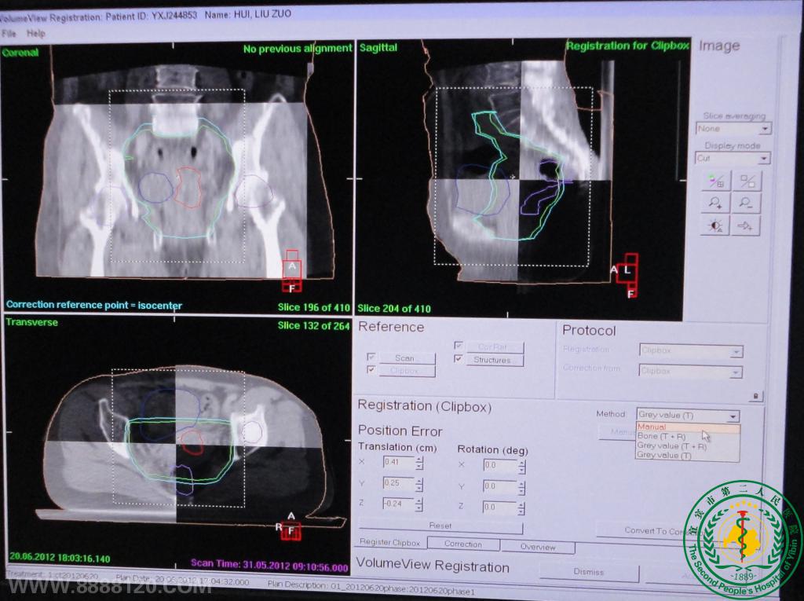This screenshot has height=601, width=804.
Task: Select Bone (T + R) from Method list
Action: [660, 436]
